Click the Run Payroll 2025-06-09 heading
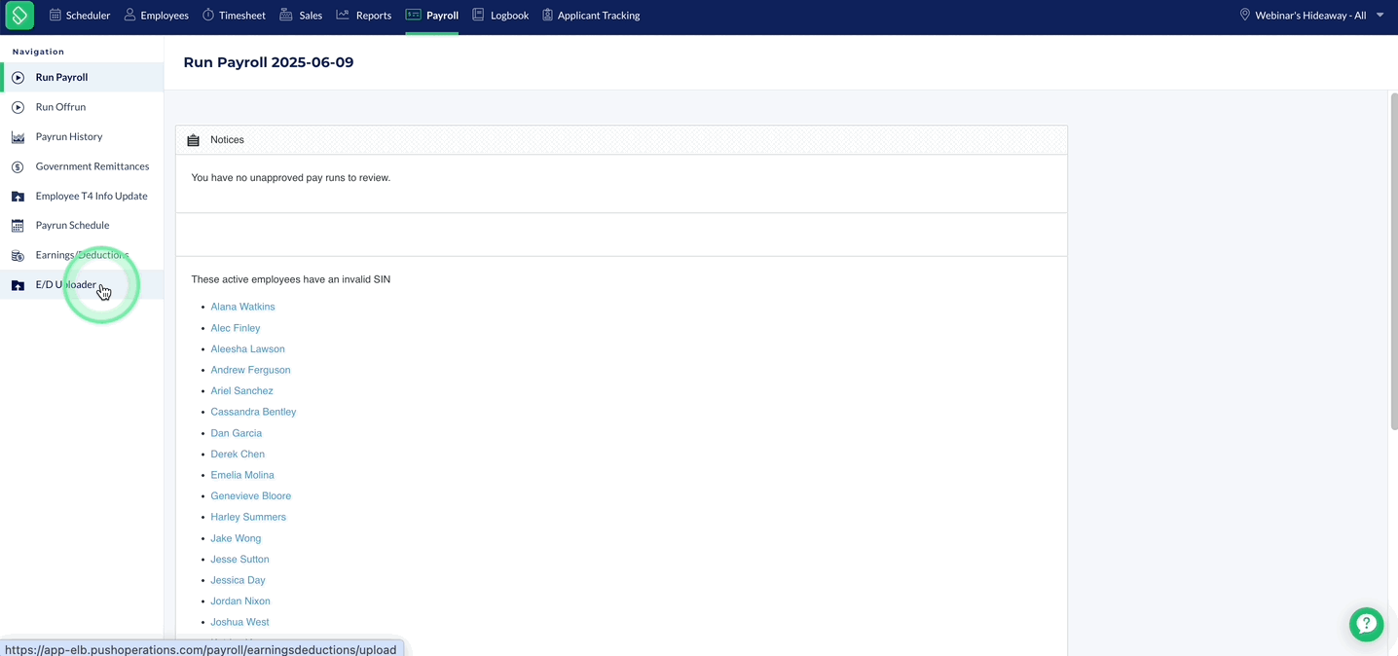Viewport: 1398px width, 656px height. [x=269, y=62]
